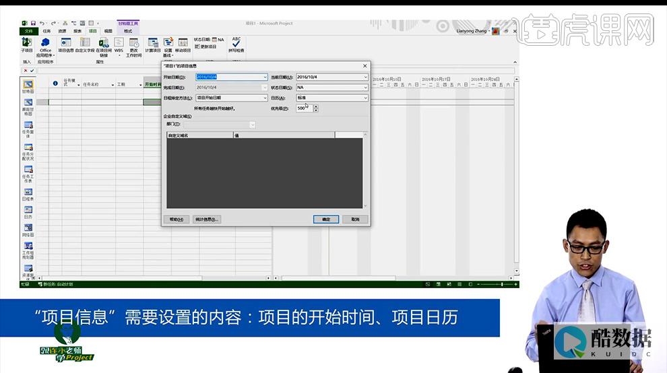The width and height of the screenshot is (667, 373).
Task: Expand the Status Date dropdown showing NA
Action: point(365,87)
